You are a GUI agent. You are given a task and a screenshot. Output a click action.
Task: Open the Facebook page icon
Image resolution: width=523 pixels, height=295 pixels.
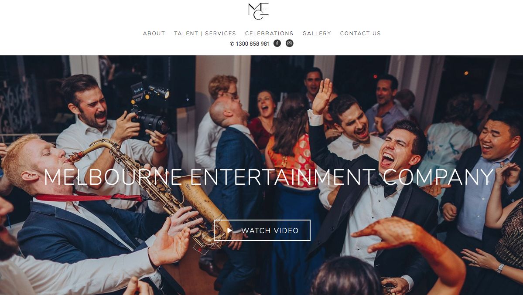point(277,43)
